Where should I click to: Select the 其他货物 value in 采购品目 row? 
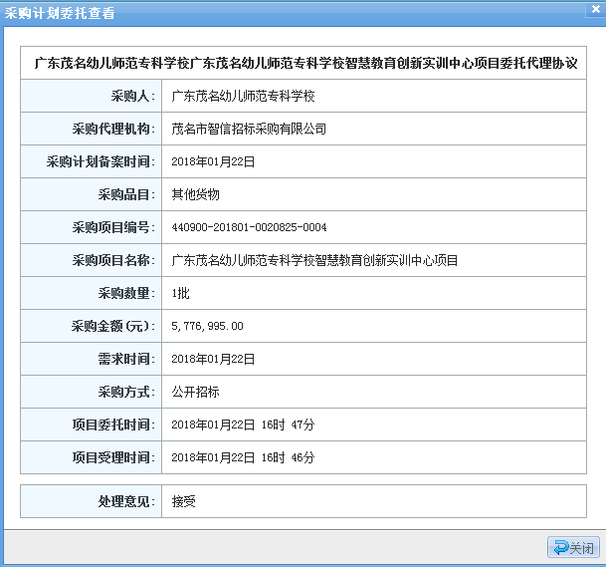click(x=195, y=194)
